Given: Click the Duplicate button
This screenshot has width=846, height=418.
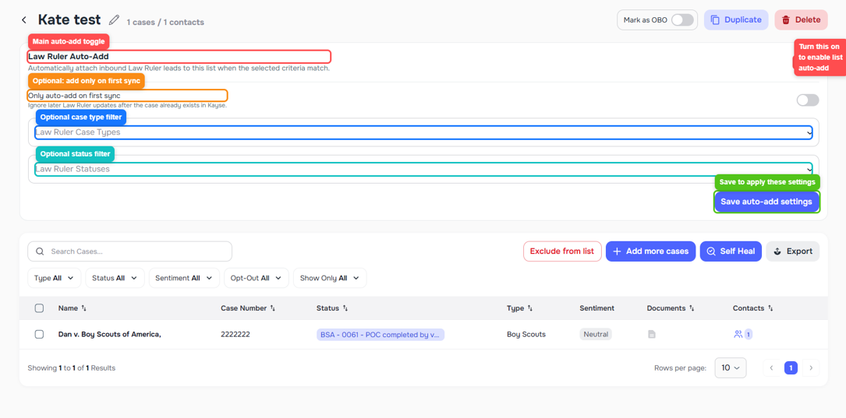Looking at the screenshot, I should click(x=736, y=20).
